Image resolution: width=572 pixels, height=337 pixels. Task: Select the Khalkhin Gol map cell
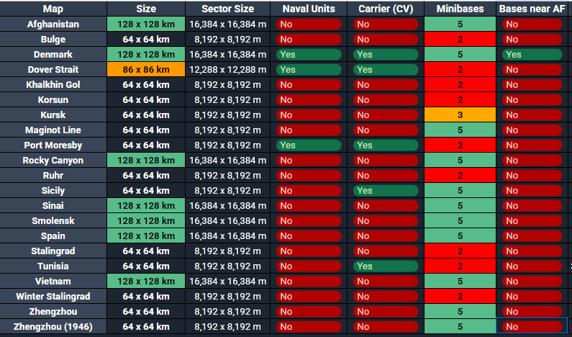[x=53, y=85]
